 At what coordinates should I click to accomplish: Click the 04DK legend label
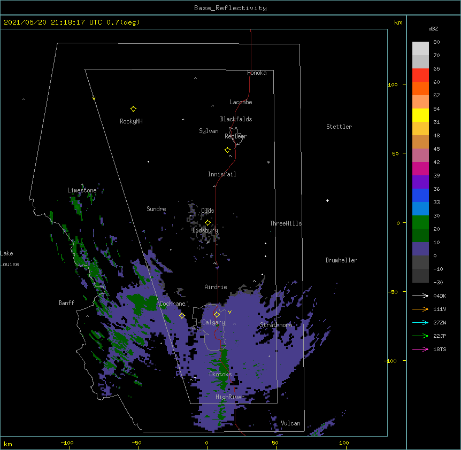pos(440,296)
